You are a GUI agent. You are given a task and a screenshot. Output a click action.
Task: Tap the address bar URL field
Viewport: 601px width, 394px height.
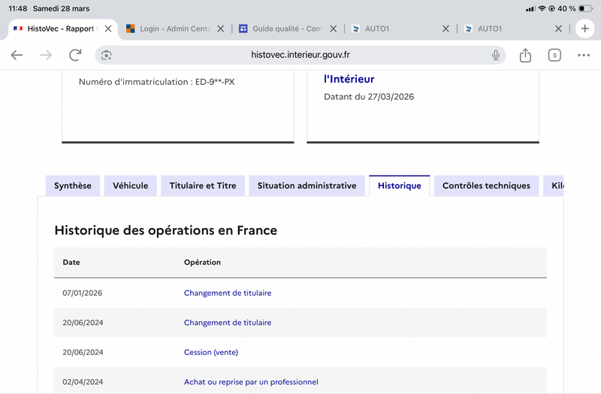300,56
